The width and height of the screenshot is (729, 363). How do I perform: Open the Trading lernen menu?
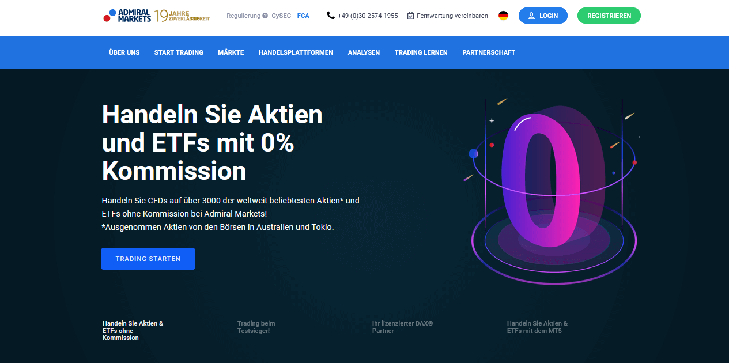[421, 52]
